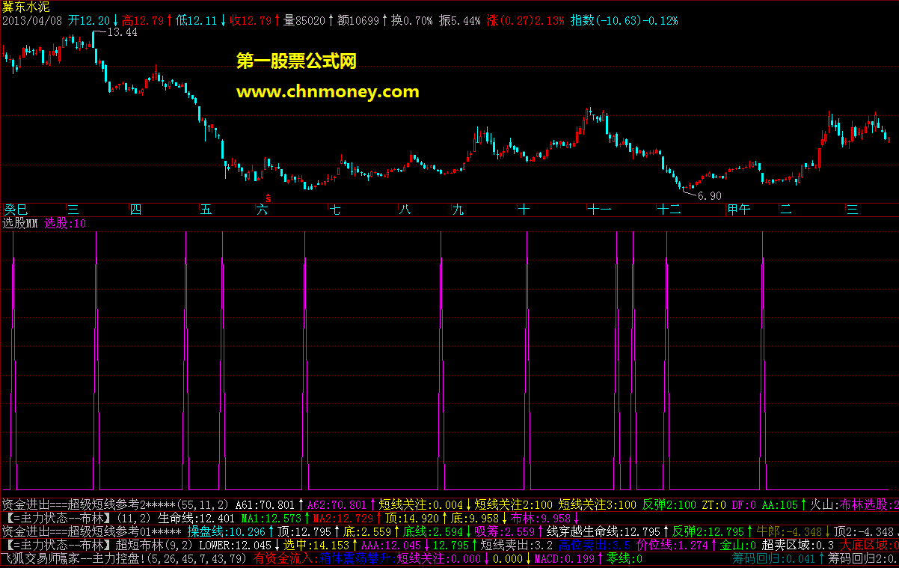The width and height of the screenshot is (899, 568).
Task: Click the red S marker above 六
Action: (268, 198)
